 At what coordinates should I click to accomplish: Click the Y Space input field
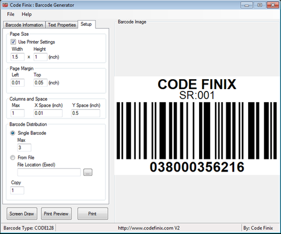click(85, 113)
